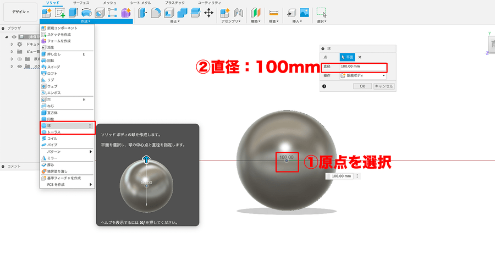
Task: Switch to the シート メタル tab
Action: pyautogui.click(x=141, y=3)
